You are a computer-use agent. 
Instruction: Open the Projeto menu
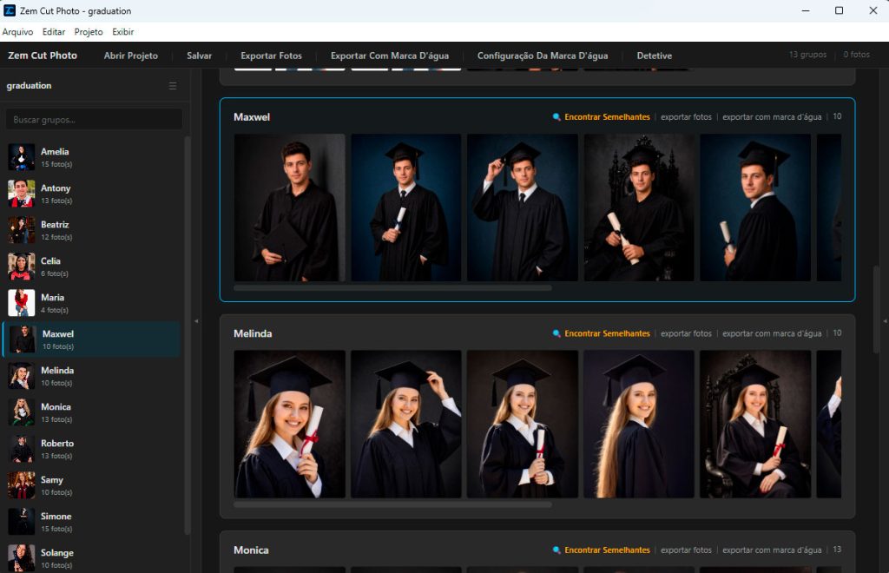(89, 32)
